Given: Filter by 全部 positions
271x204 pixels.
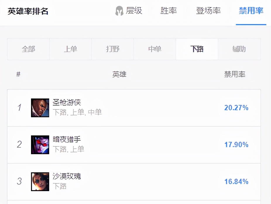Looking at the screenshot, I should point(28,49).
